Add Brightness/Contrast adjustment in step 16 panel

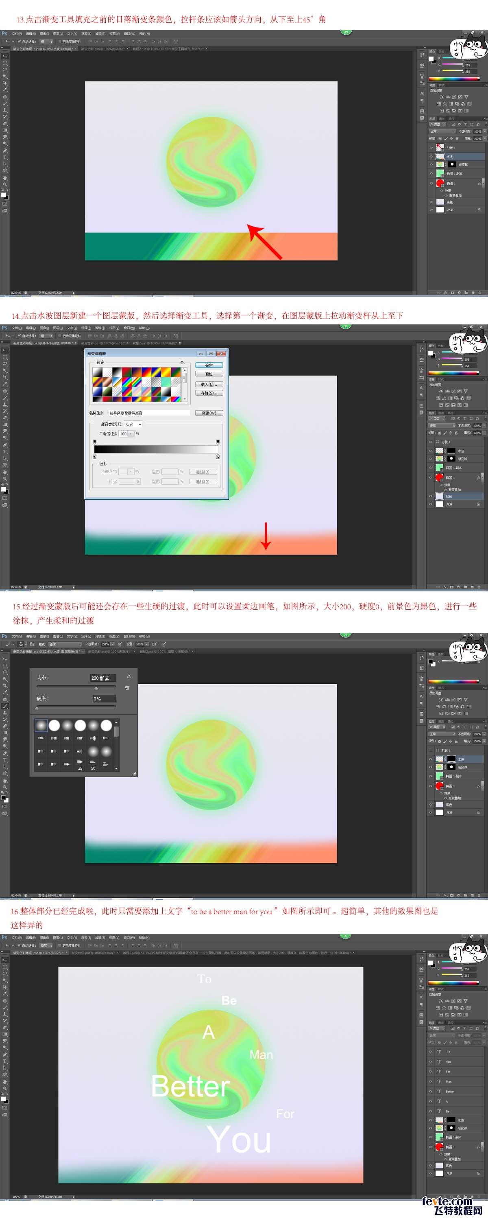tap(441, 1000)
